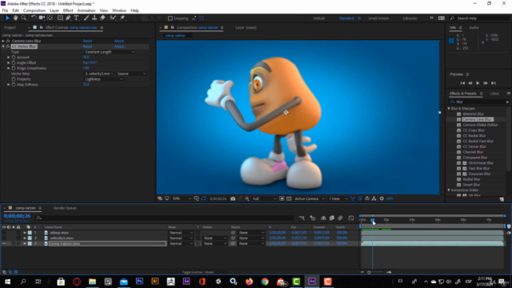
Task: Open Photoshop from the taskbar
Action: point(139,282)
